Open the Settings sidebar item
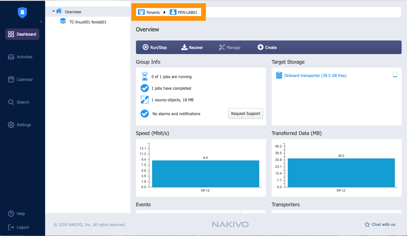 coord(20,125)
